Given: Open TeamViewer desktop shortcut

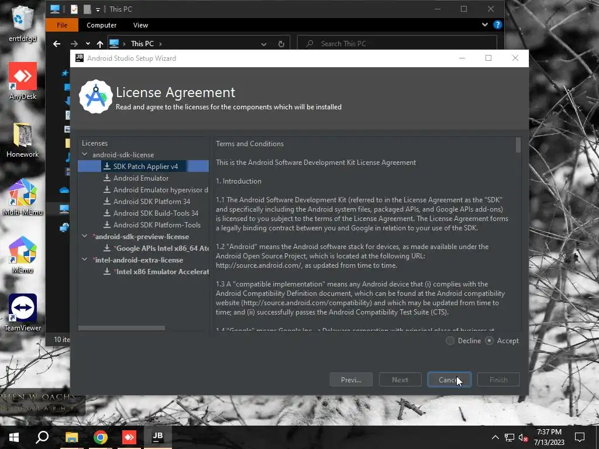Looking at the screenshot, I should tap(23, 313).
